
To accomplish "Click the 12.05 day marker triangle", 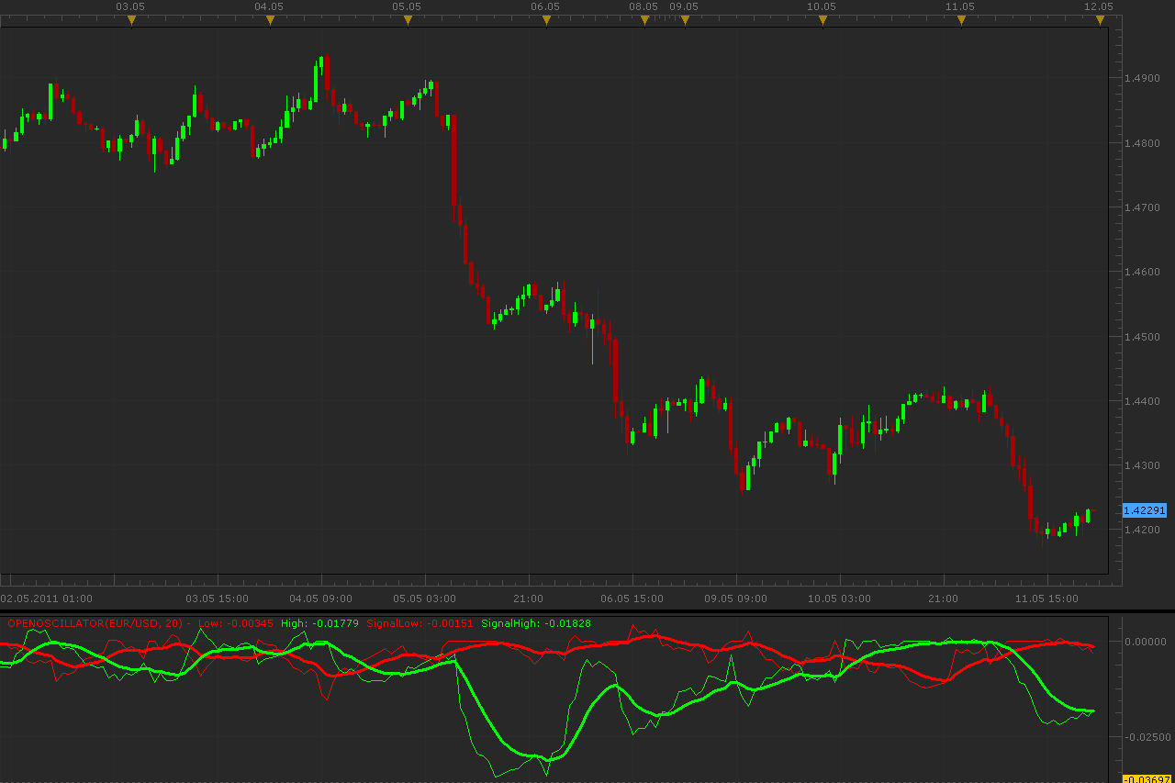I will (x=1100, y=20).
